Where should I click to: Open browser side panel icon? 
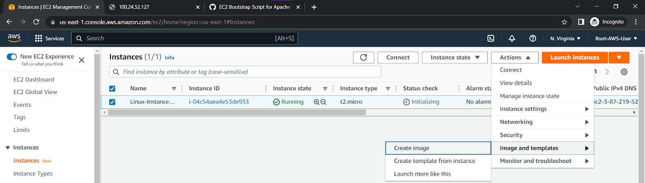(x=581, y=22)
